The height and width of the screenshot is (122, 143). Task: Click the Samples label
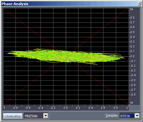[x=112, y=115]
